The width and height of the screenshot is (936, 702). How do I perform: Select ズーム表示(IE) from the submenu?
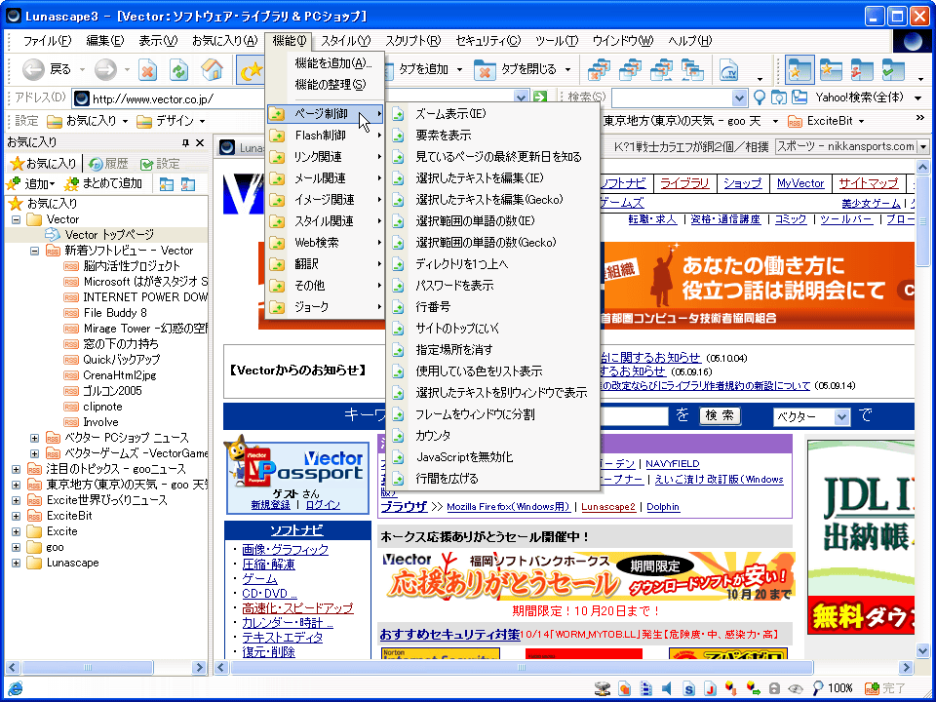click(x=493, y=114)
